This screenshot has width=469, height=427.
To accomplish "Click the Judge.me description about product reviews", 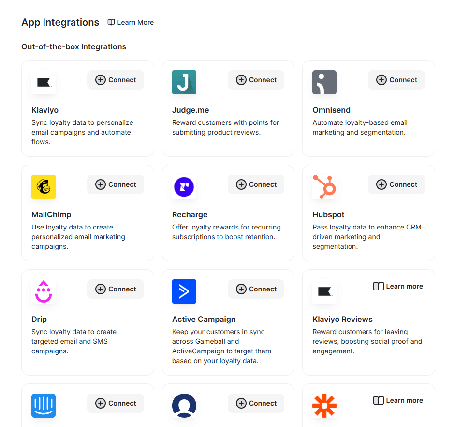I will point(225,127).
